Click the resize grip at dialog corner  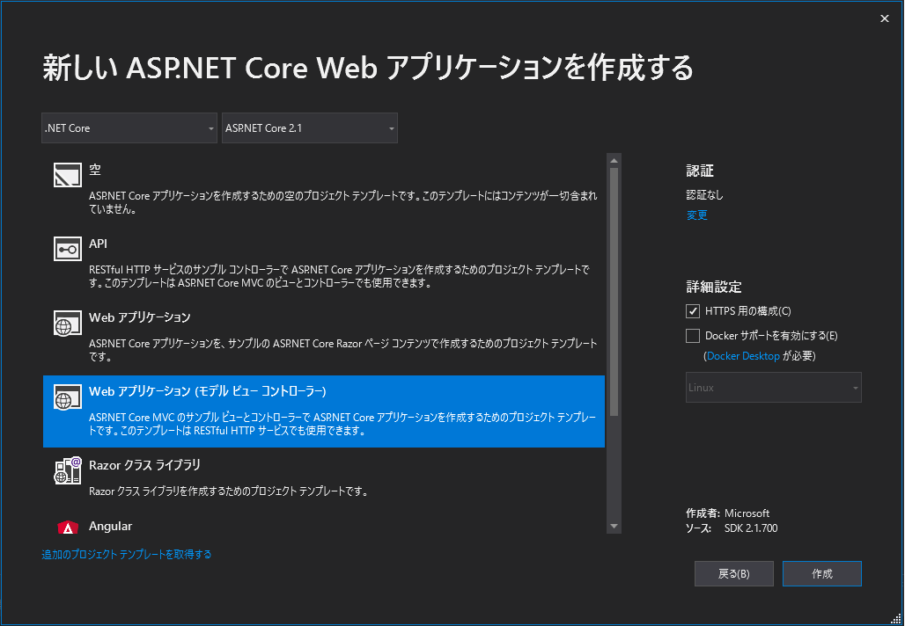point(896,618)
